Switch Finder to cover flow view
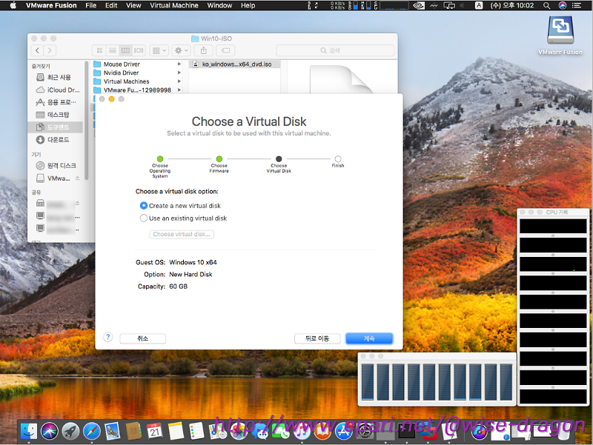 (139, 50)
